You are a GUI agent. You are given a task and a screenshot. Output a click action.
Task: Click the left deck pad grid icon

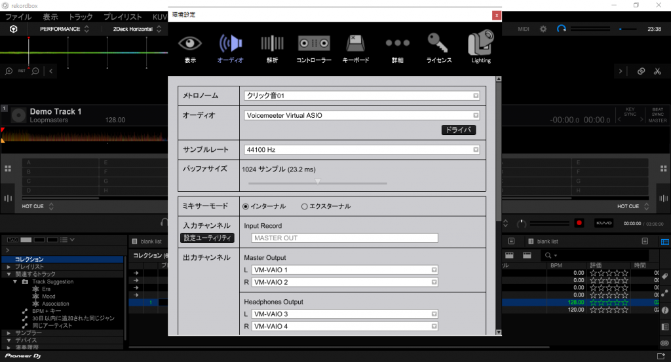[x=8, y=169]
